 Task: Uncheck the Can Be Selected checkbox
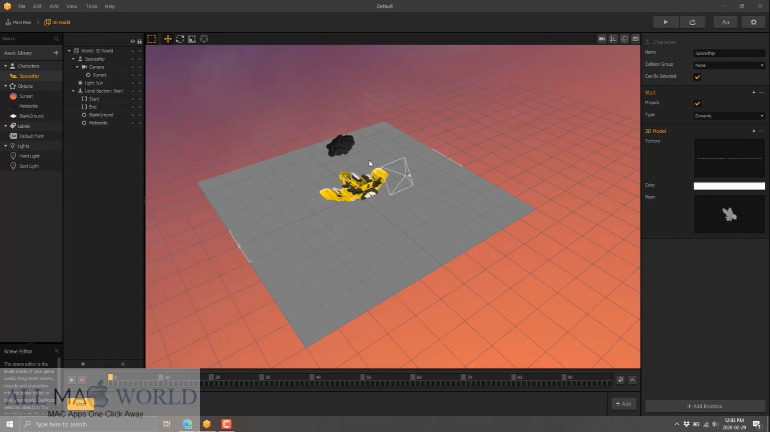697,77
